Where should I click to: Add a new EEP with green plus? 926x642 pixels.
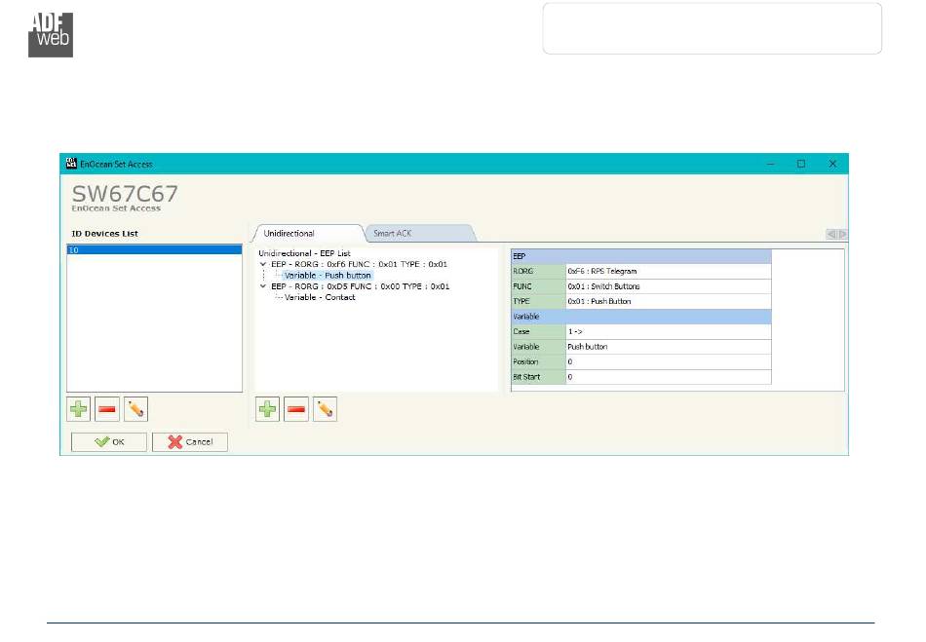click(x=267, y=409)
